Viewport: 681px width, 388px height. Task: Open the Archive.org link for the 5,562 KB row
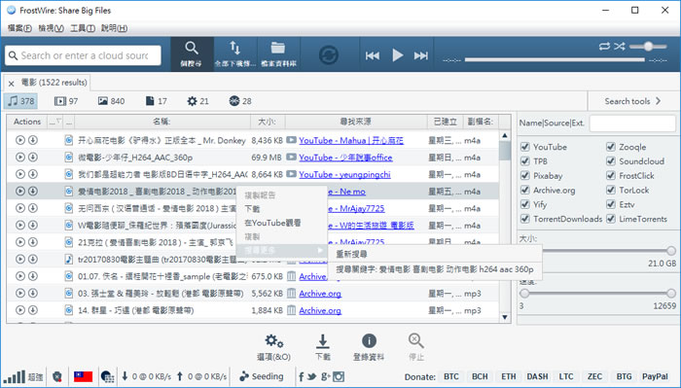pyautogui.click(x=320, y=294)
